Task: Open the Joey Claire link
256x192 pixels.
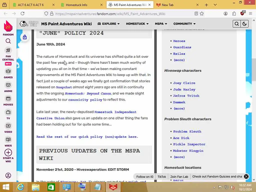Action: [184, 83]
